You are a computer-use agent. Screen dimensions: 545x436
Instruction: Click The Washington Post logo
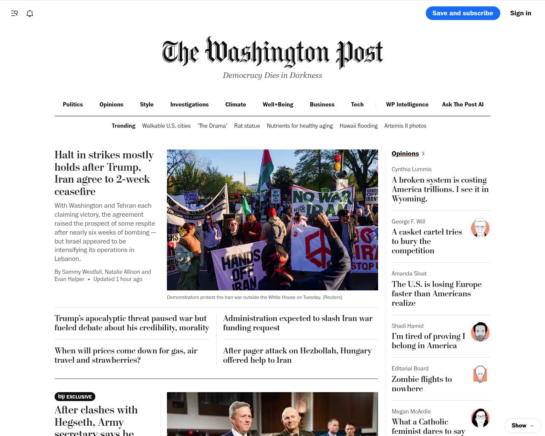coord(272,53)
